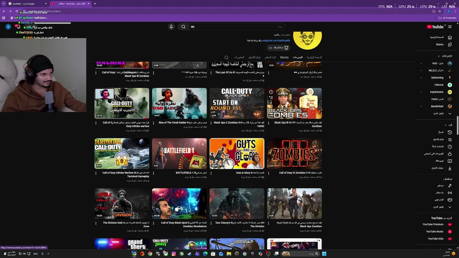
Task: Expand 'show more' chevron under Explore section
Action: point(450,207)
